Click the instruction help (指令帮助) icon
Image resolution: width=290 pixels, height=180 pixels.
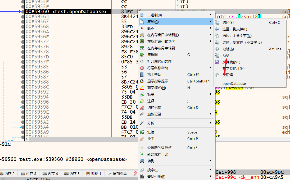[142, 75]
